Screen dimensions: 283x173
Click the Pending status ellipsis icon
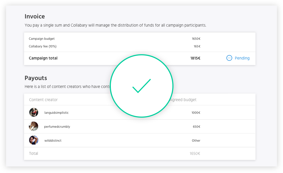(x=229, y=58)
